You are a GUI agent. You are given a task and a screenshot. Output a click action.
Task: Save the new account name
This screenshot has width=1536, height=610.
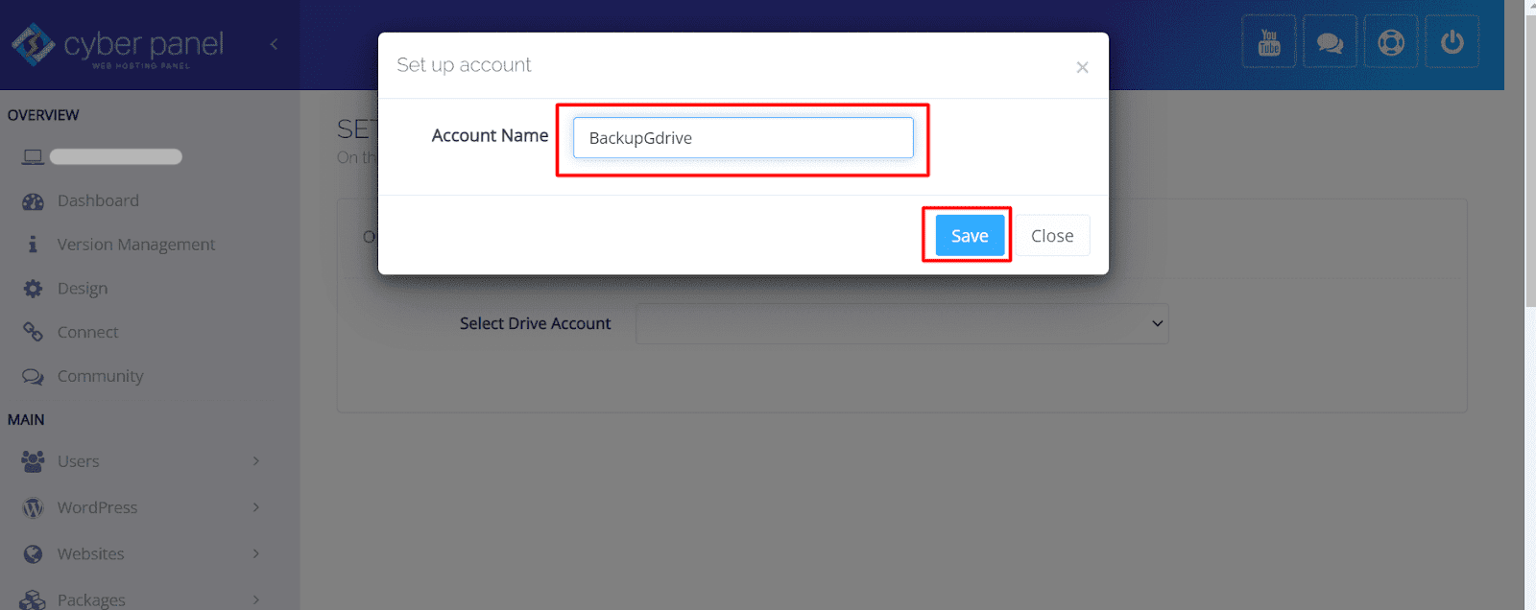click(x=970, y=236)
